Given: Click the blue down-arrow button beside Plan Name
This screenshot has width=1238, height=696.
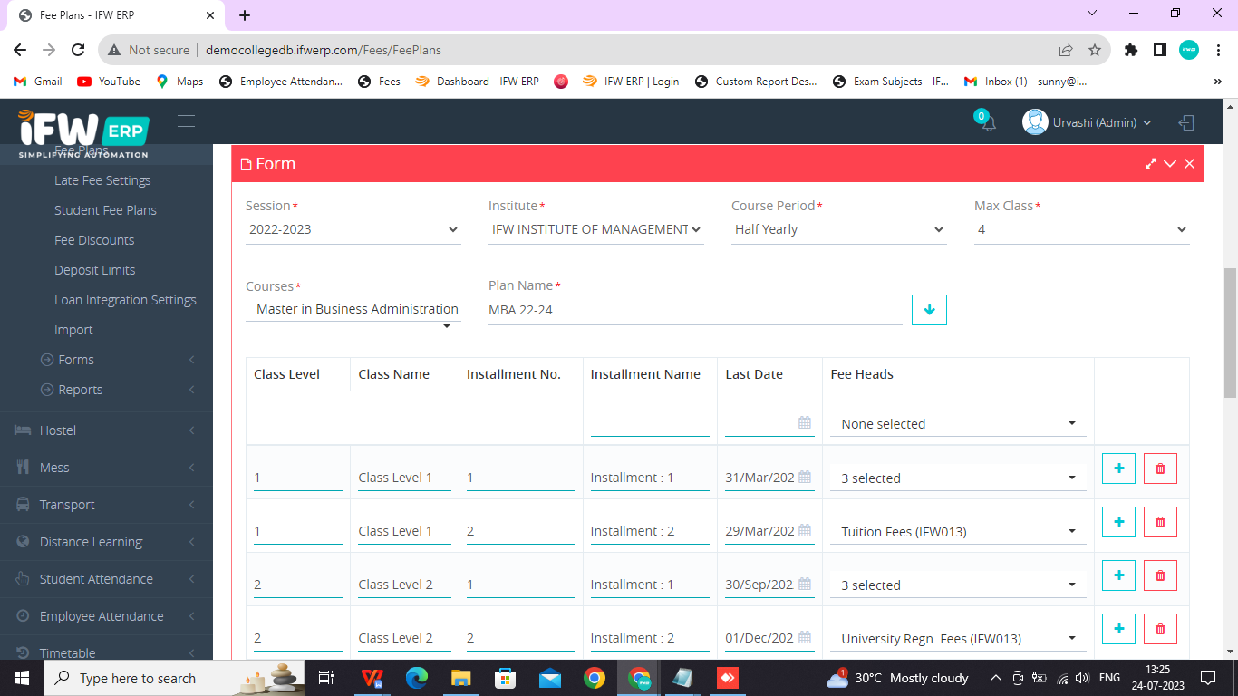Looking at the screenshot, I should coord(929,310).
